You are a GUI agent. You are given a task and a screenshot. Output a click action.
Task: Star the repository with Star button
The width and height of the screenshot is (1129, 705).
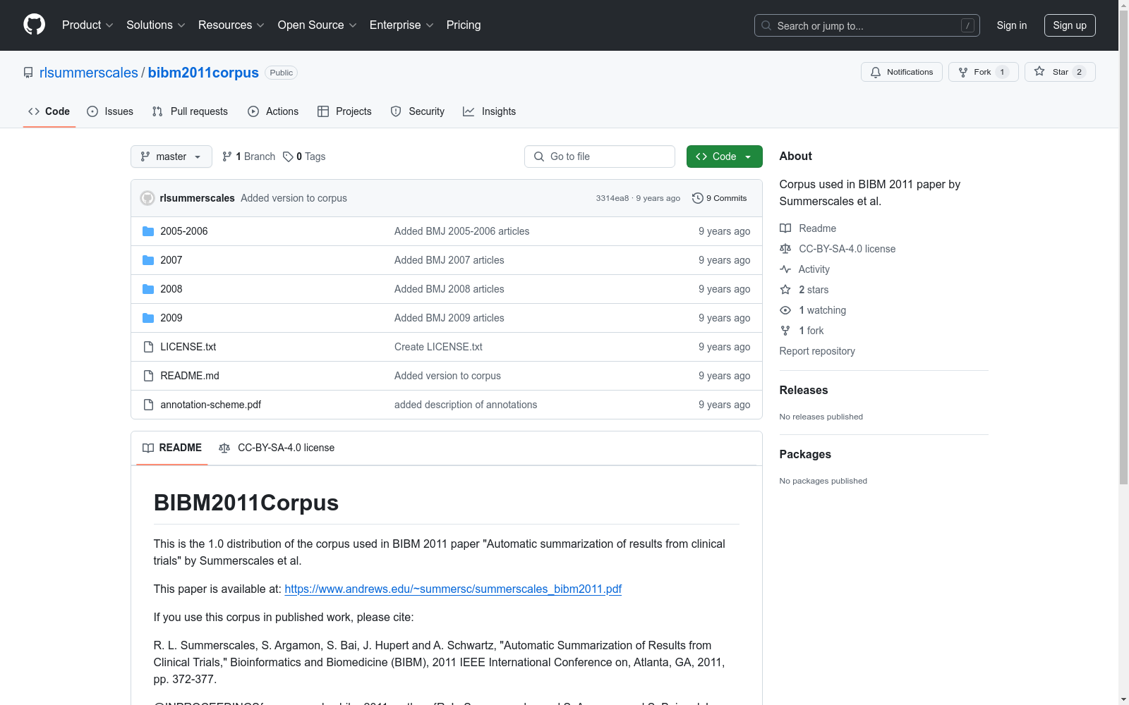(1060, 72)
